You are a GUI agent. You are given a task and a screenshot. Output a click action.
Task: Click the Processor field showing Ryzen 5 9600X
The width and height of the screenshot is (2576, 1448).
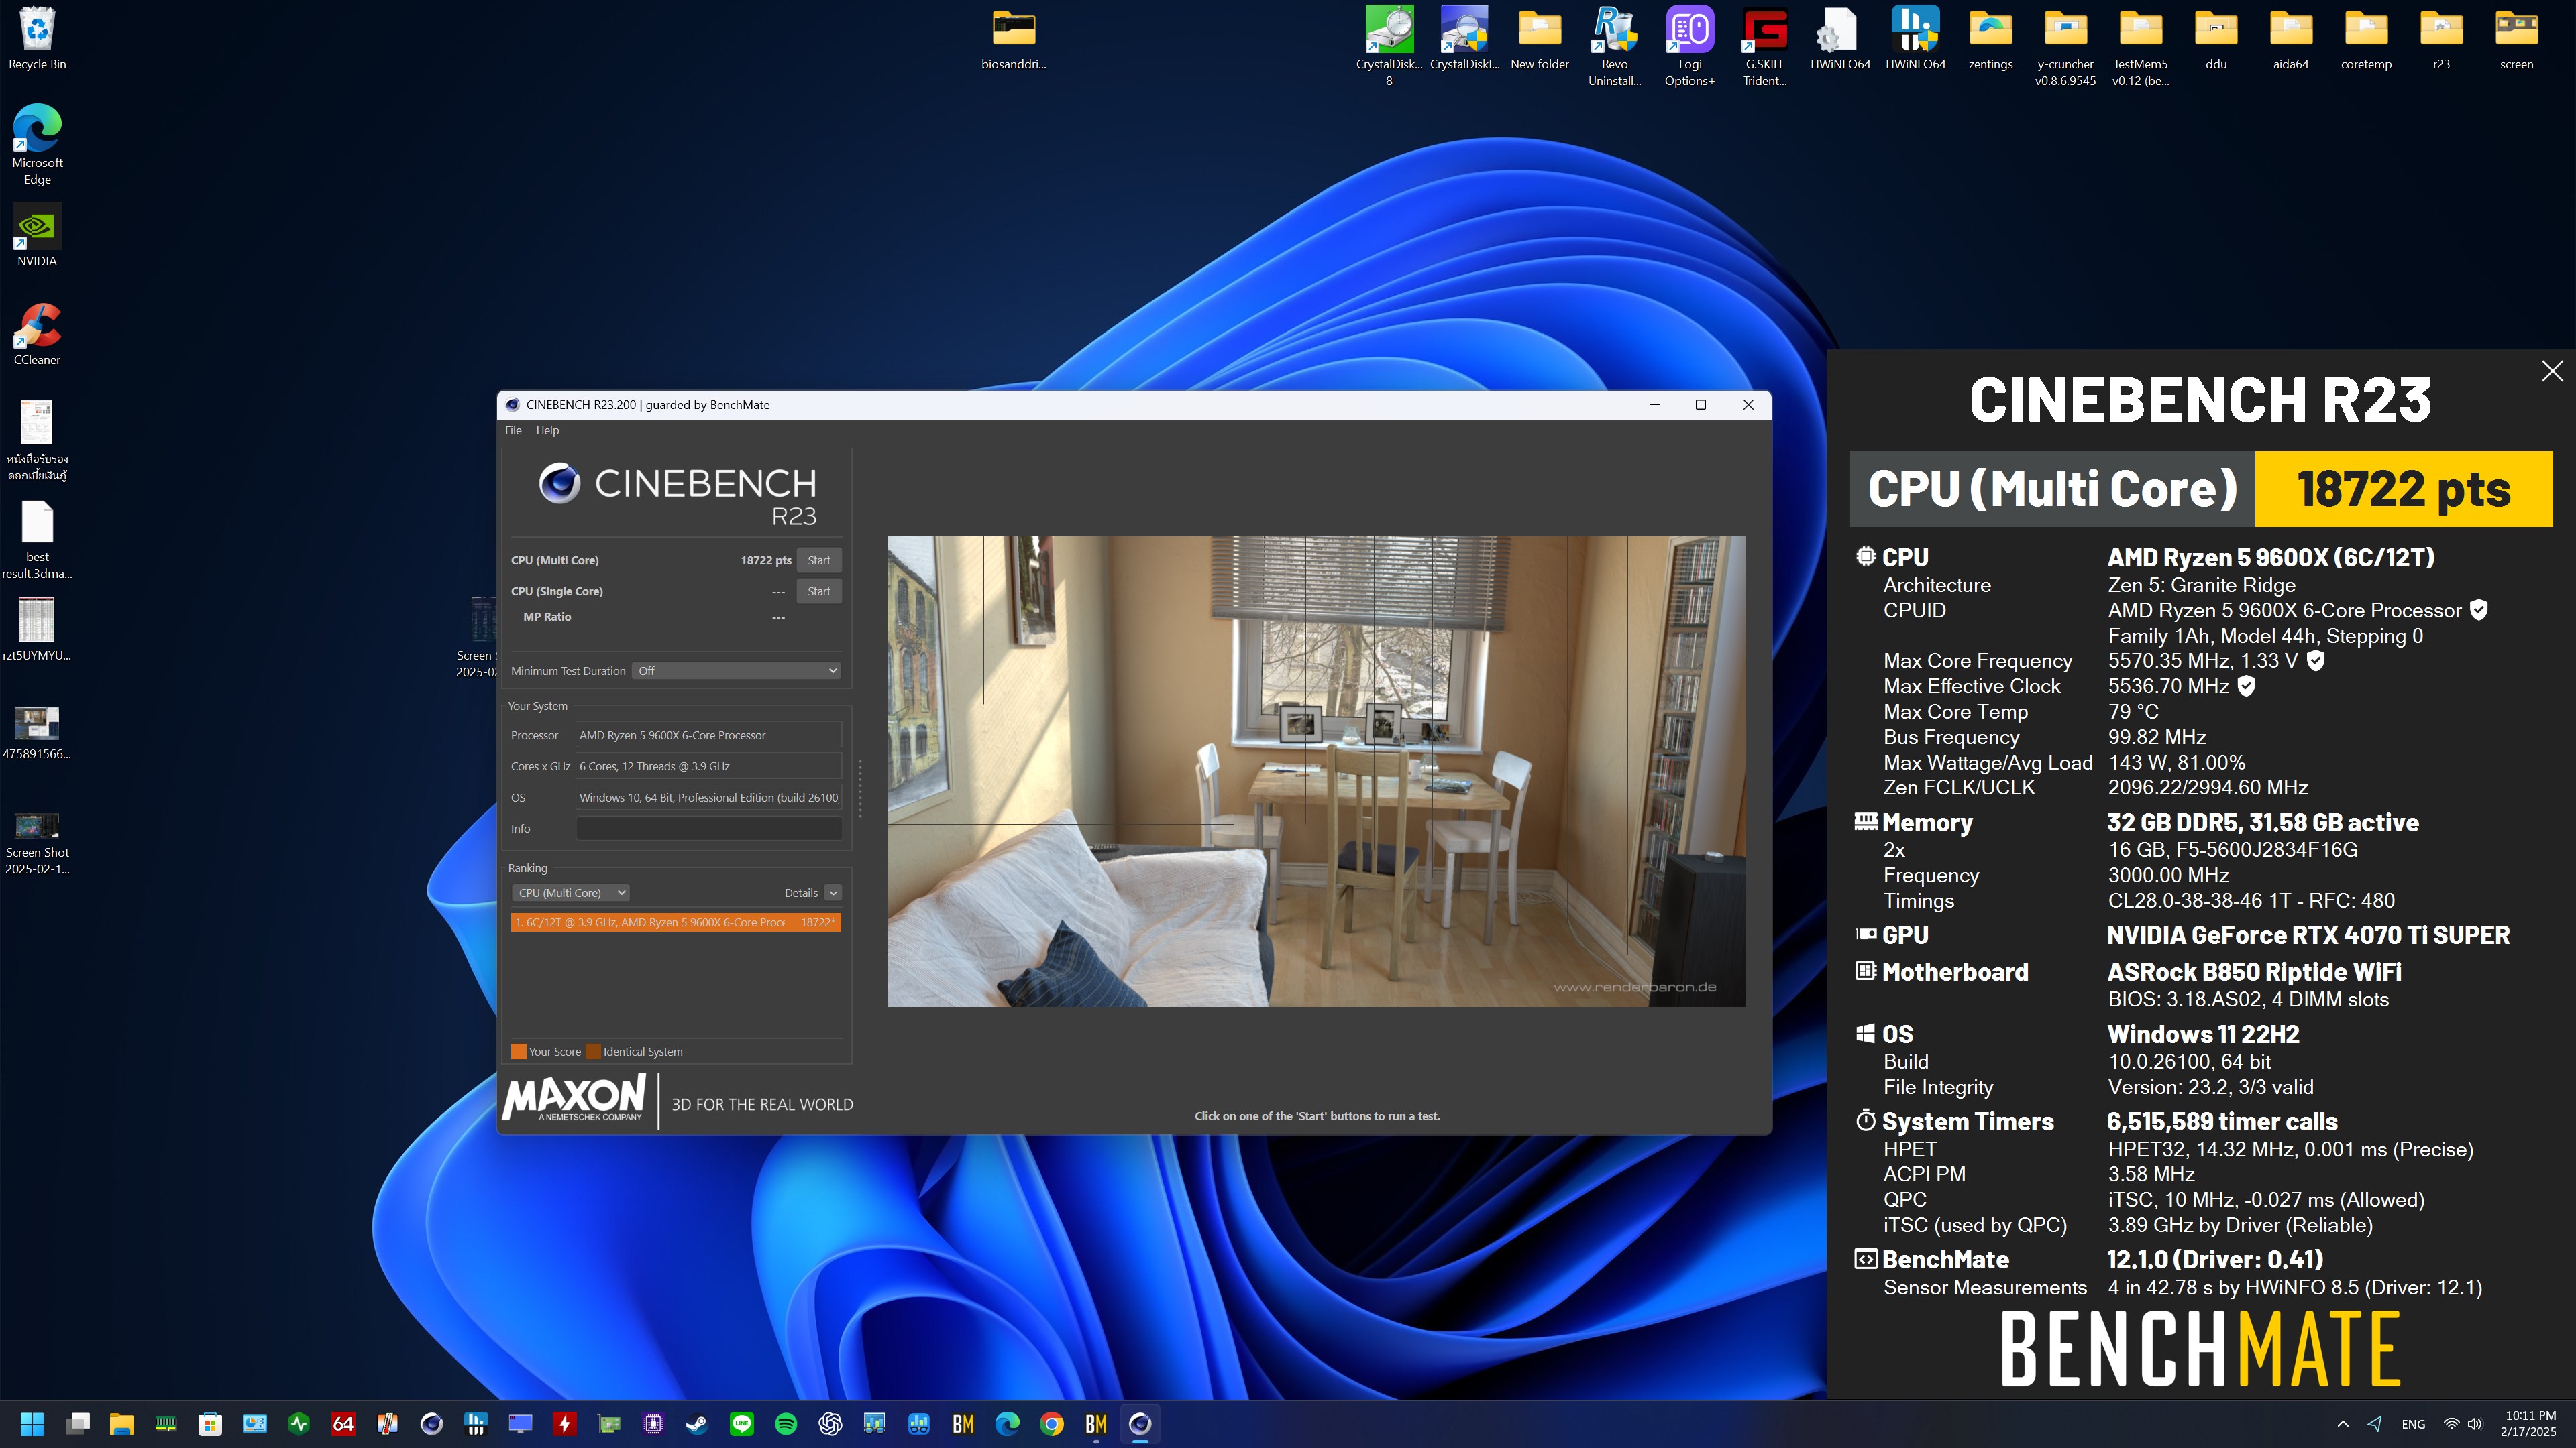coord(708,735)
